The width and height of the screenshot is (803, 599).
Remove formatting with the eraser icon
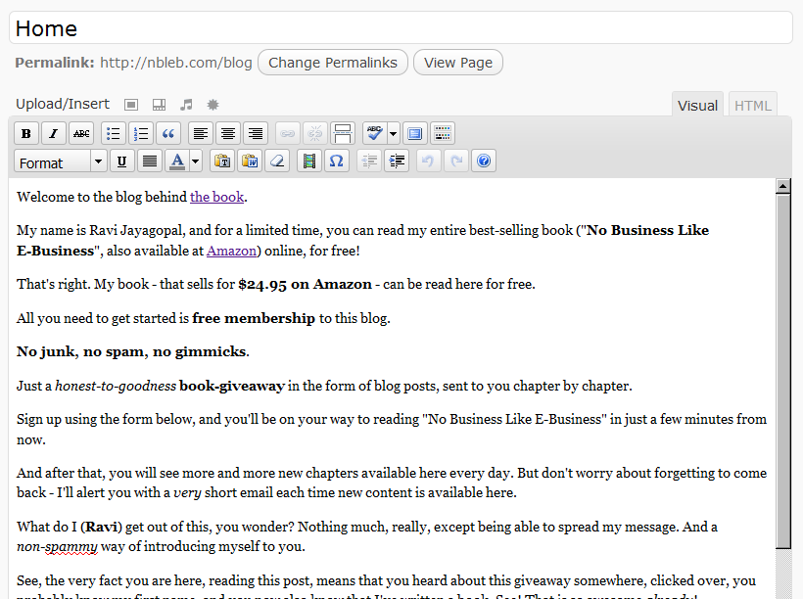[277, 161]
